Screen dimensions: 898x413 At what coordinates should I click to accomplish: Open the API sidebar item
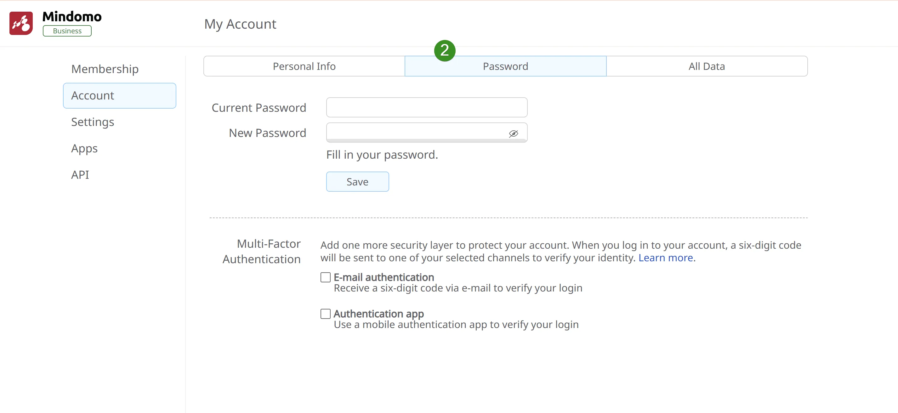(x=80, y=175)
